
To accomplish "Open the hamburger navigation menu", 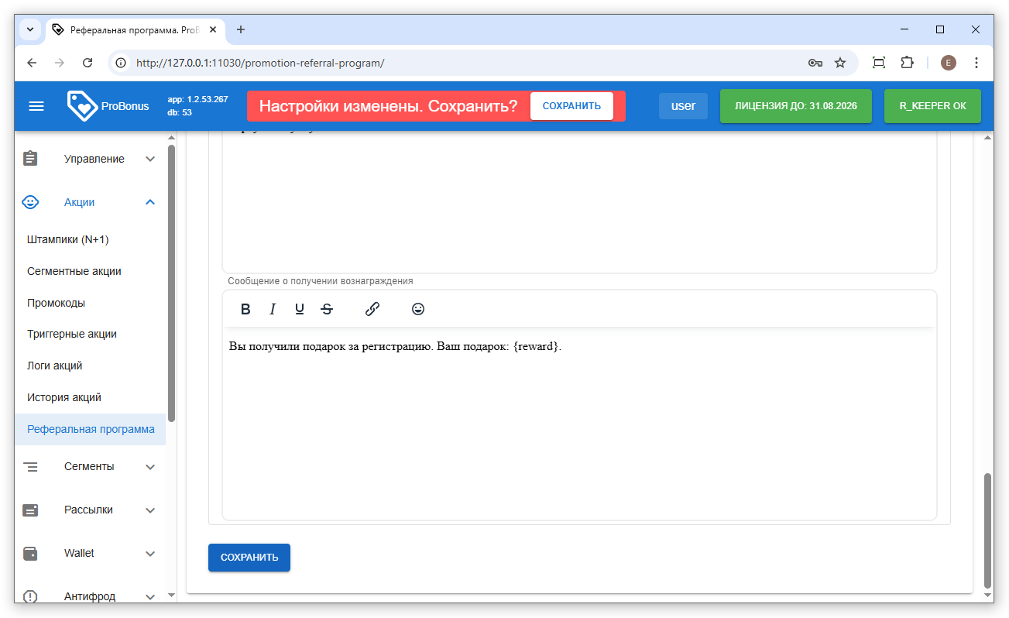I will coord(36,106).
